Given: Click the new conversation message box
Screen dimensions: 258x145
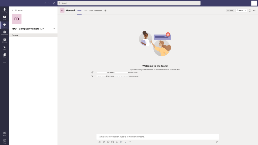Looking at the screenshot, I should 158,137.
